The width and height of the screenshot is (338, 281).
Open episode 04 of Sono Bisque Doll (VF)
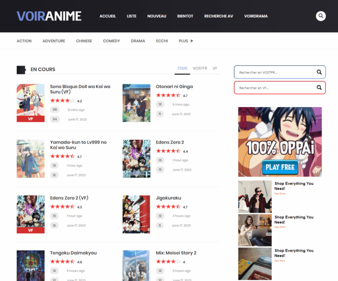(55, 119)
